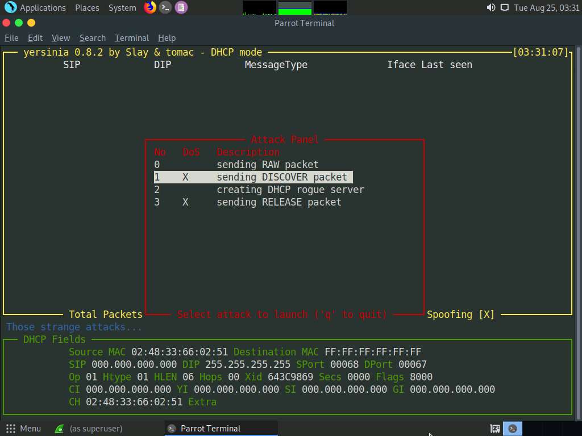This screenshot has height=436, width=582.
Task: Launch terminal from top panel icon
Action: pos(165,7)
